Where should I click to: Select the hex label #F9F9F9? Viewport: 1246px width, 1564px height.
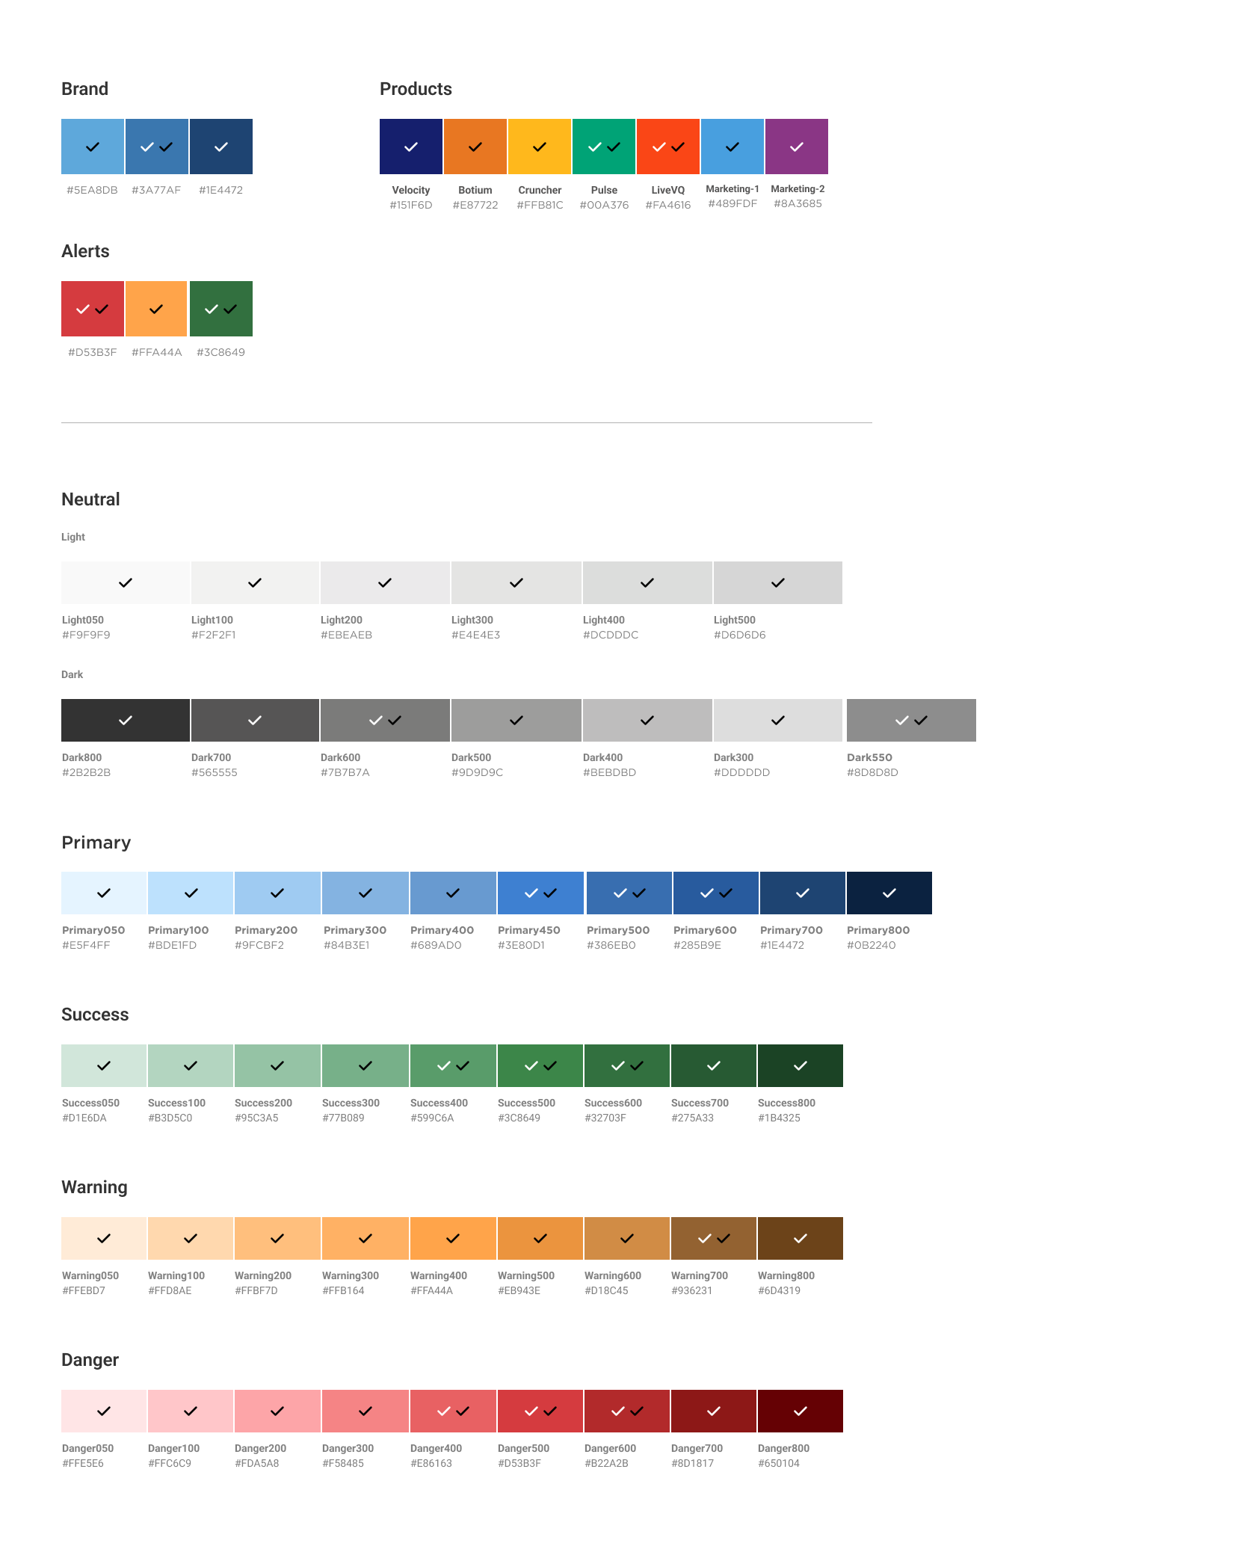tap(86, 635)
